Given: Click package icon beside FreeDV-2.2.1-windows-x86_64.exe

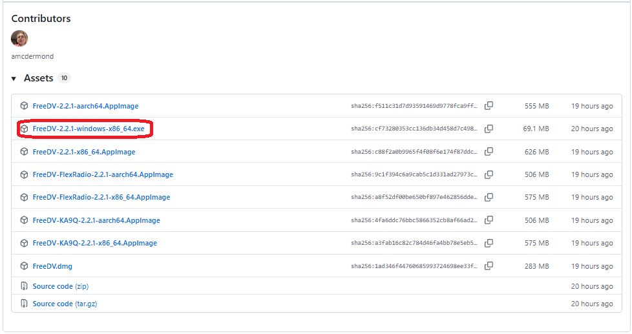Looking at the screenshot, I should point(24,129).
